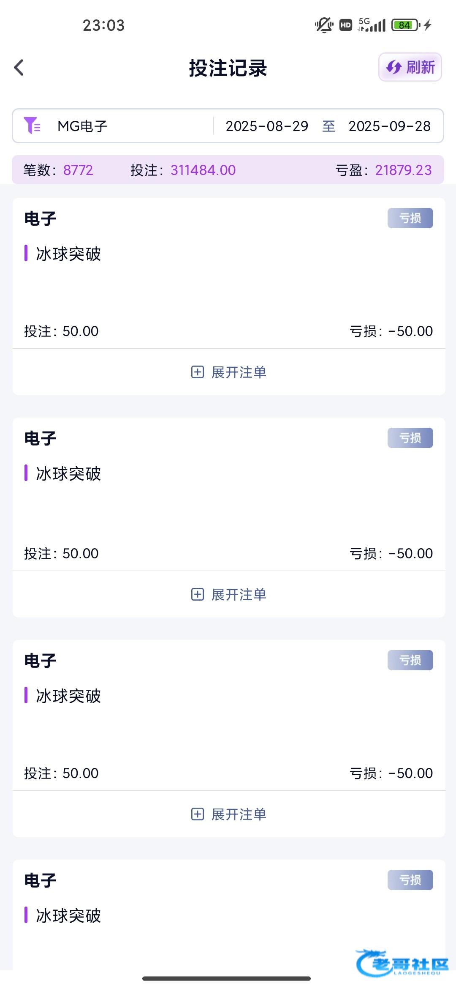Tap the 老哥社区 watermark logo
The height and width of the screenshot is (989, 456).
pos(402,963)
